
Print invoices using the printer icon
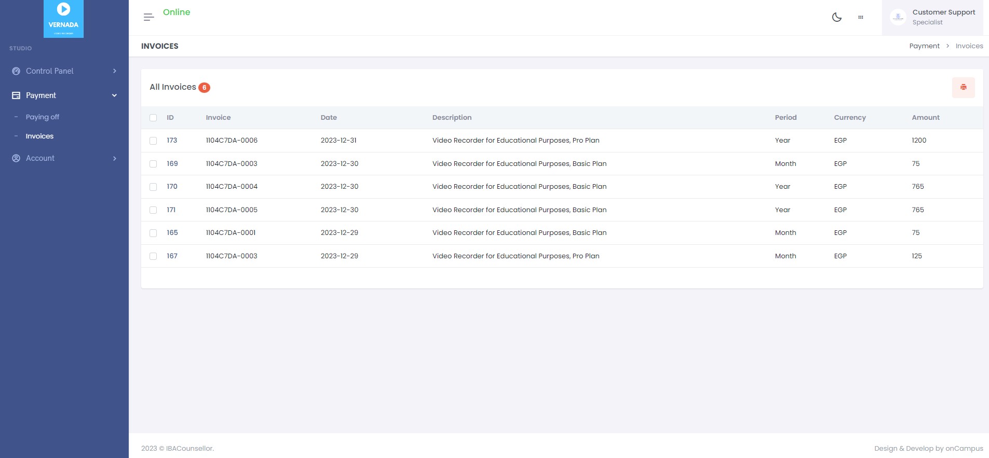point(963,87)
